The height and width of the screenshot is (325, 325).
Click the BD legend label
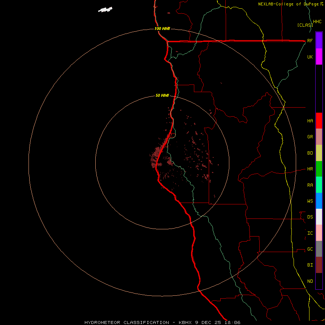click(310, 153)
